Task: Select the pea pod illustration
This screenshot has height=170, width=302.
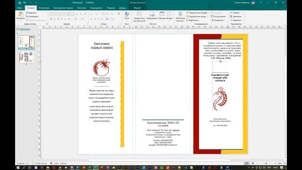Action: point(220,99)
